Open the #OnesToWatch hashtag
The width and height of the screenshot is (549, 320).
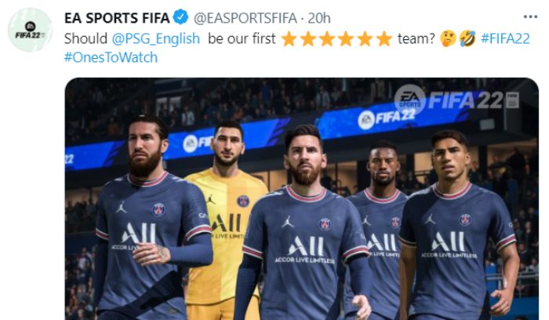tap(111, 57)
